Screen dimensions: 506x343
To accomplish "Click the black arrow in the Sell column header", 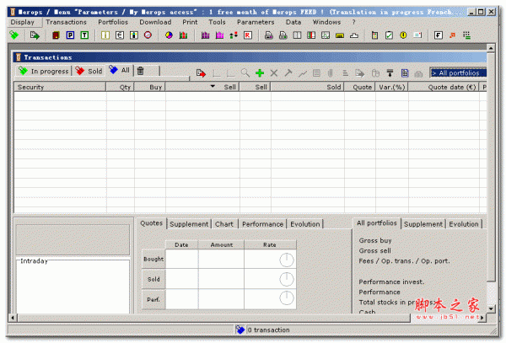I will tap(213, 86).
